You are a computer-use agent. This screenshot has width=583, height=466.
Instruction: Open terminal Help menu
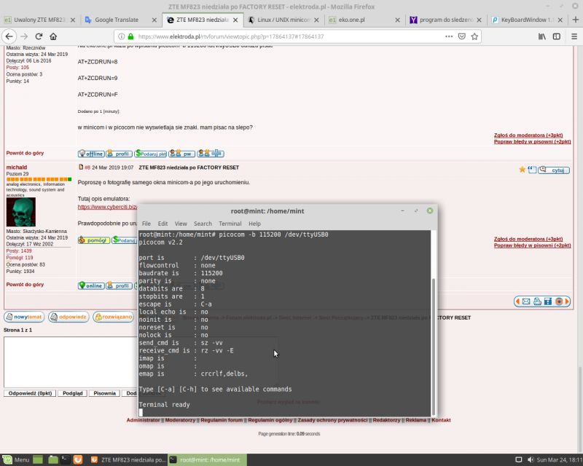(x=254, y=224)
